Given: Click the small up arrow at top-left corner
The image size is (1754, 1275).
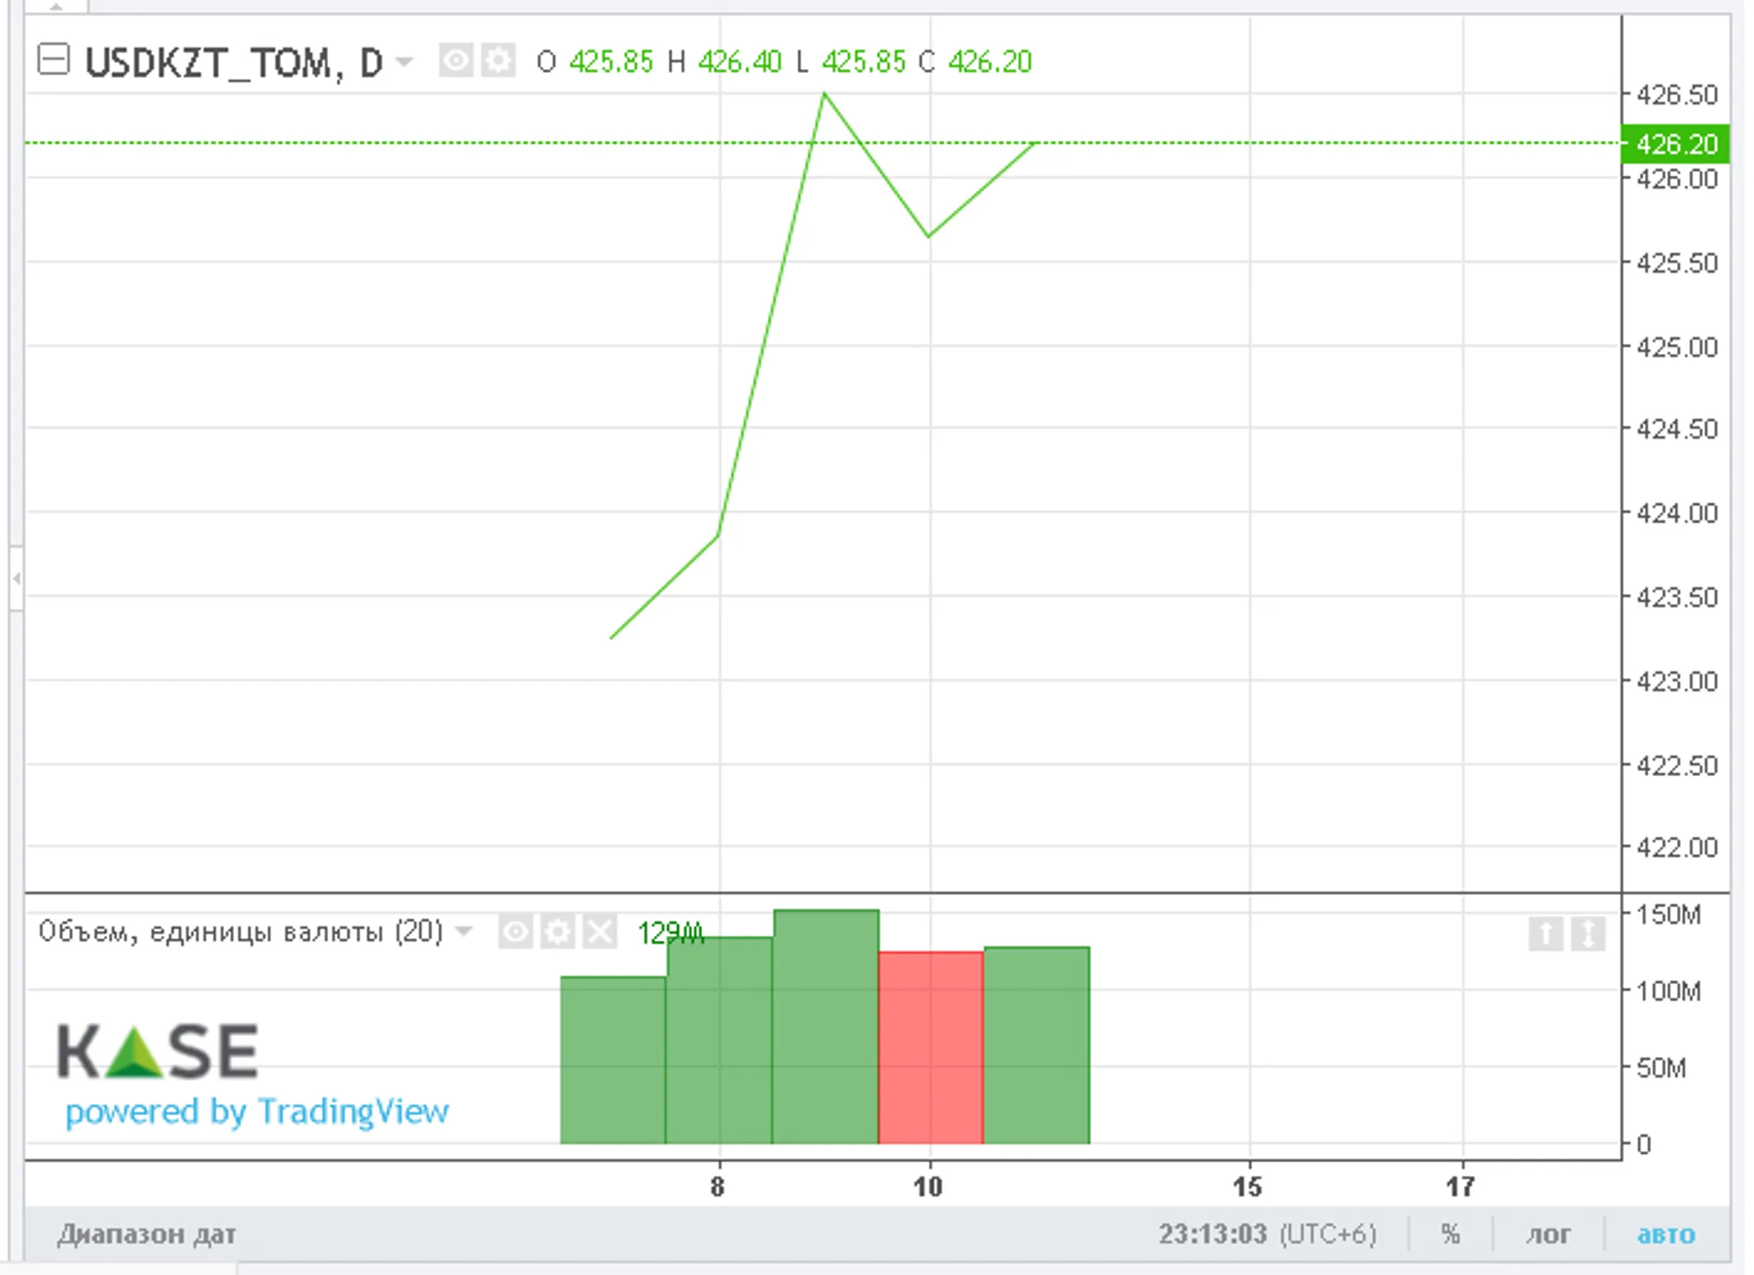Looking at the screenshot, I should point(56,6).
